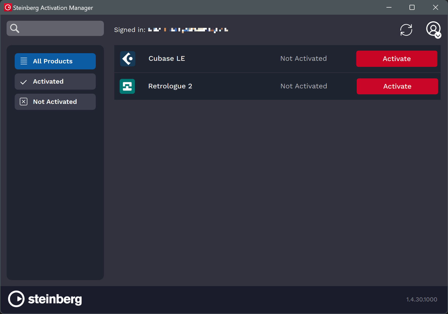Select the All Products filter

tap(55, 61)
